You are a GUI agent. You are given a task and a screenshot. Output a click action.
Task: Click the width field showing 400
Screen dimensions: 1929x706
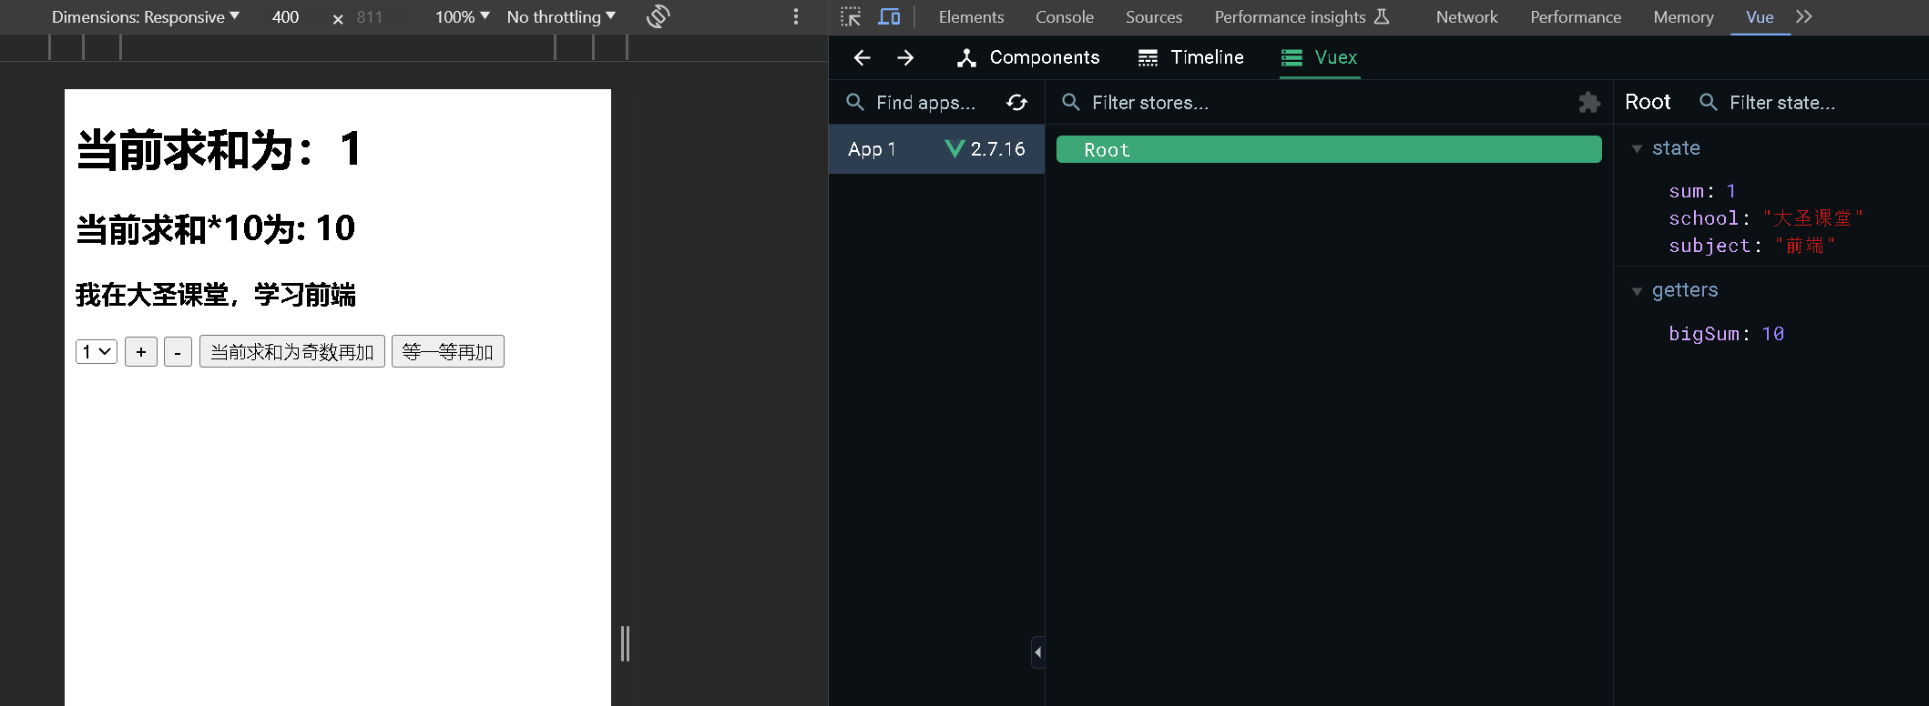coord(285,17)
